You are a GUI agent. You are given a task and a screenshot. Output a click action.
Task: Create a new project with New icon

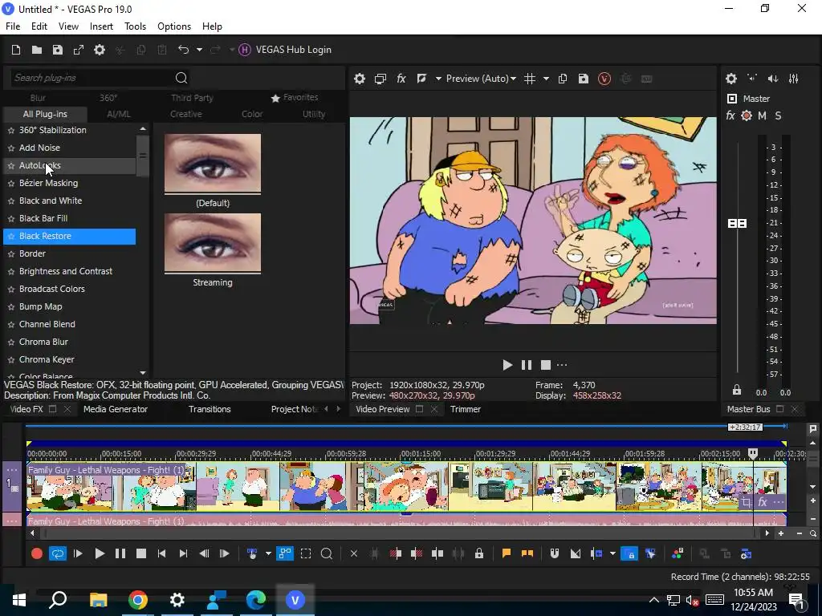coord(16,50)
